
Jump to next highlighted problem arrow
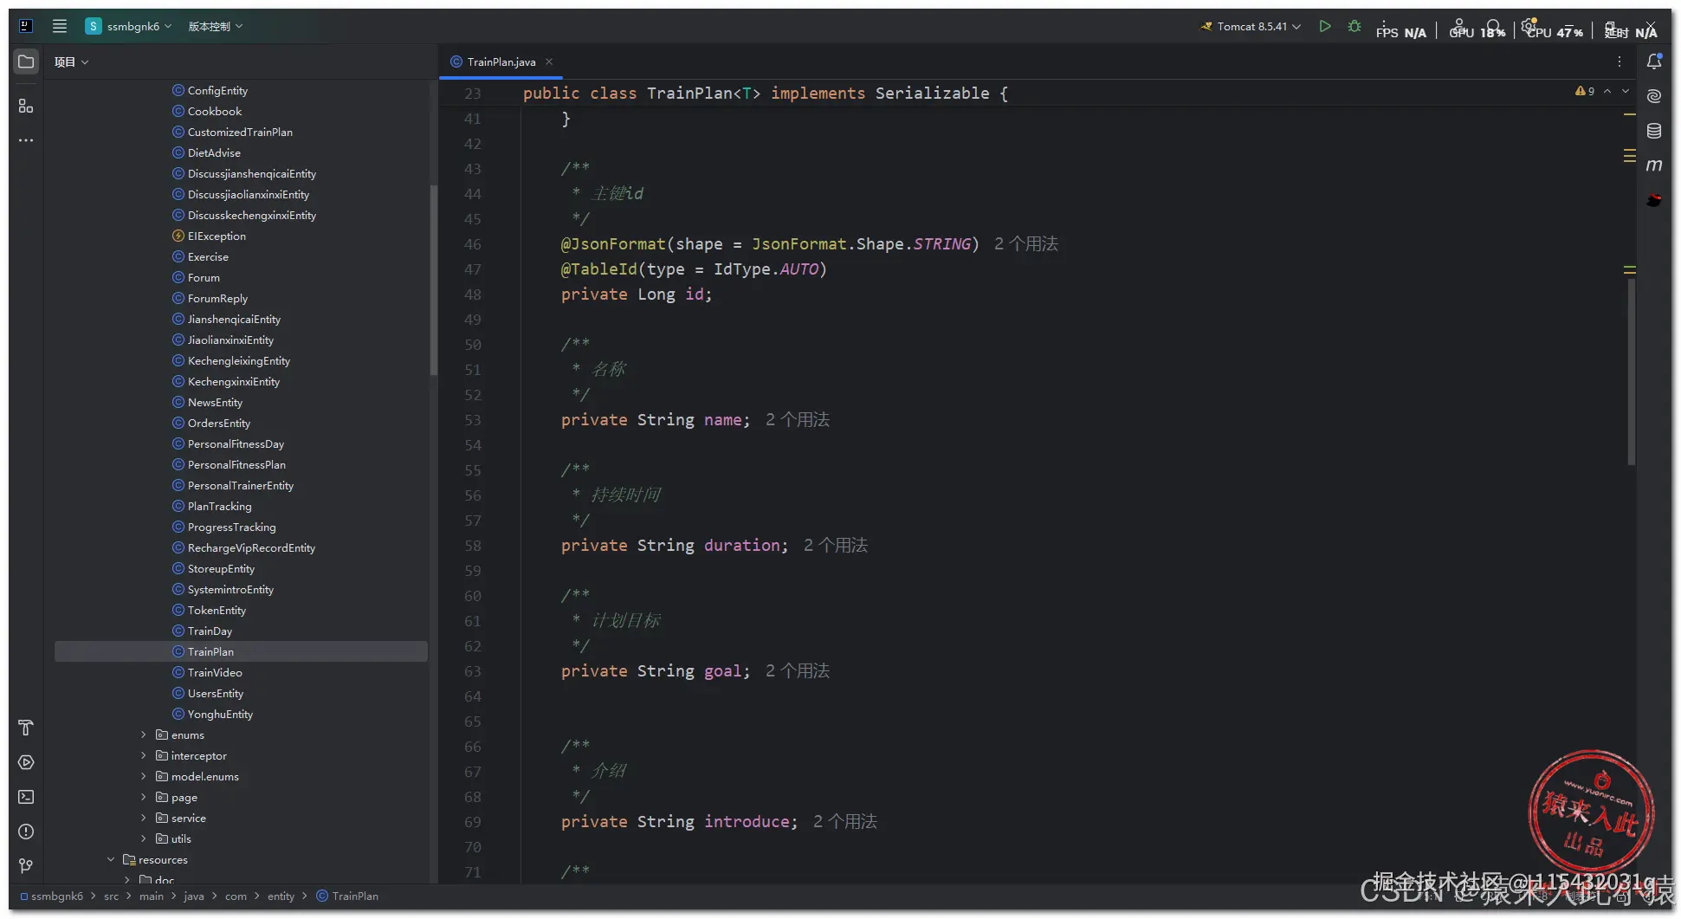(1626, 91)
